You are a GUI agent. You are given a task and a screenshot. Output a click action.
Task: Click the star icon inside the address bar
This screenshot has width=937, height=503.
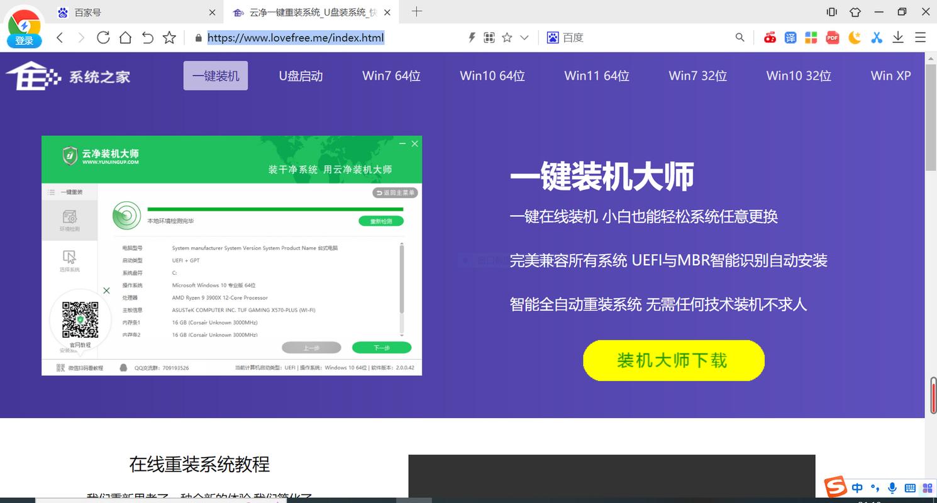[x=507, y=38]
